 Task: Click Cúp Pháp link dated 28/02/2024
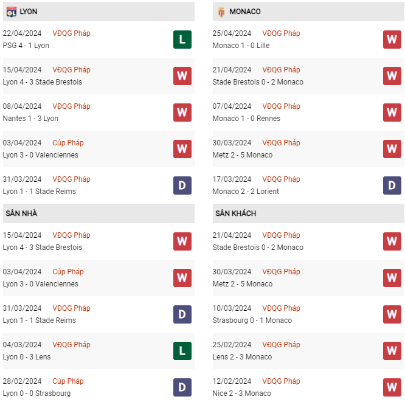click(68, 381)
